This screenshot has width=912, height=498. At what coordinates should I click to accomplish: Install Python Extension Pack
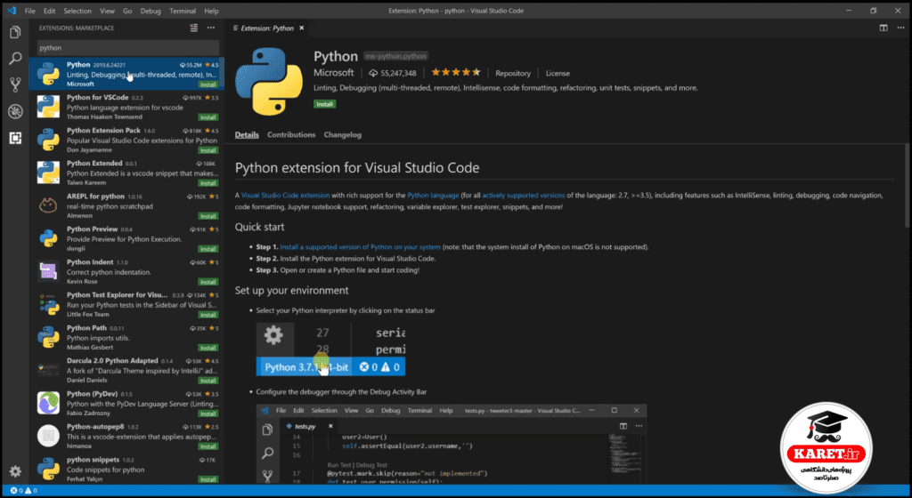(x=208, y=150)
